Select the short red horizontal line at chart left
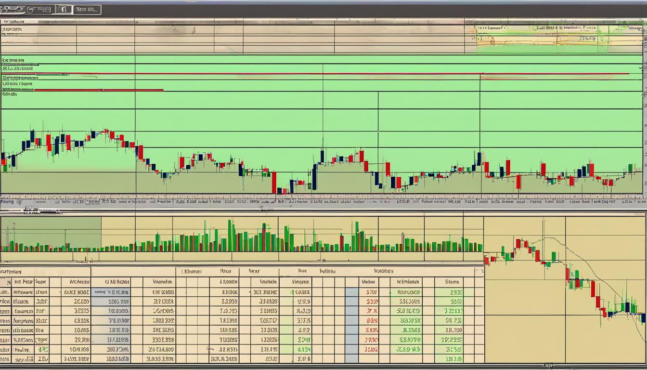The height and width of the screenshot is (370, 647). [x=96, y=90]
